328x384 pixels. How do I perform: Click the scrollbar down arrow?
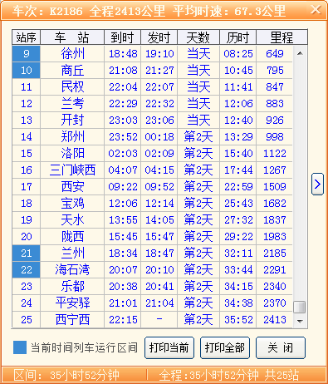(x=300, y=321)
